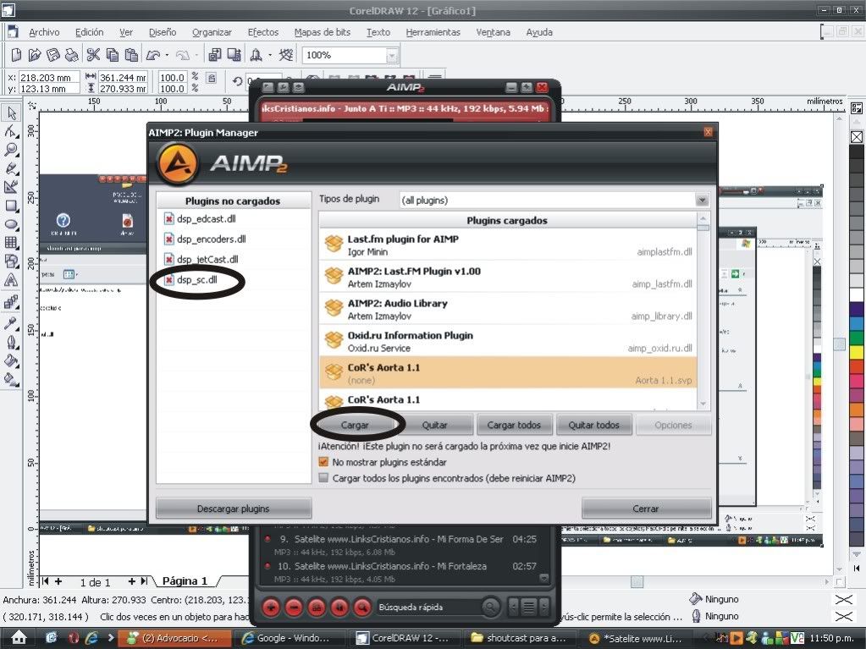This screenshot has height=649, width=866.
Task: Open the redo history dropdown arrow
Action: point(196,55)
